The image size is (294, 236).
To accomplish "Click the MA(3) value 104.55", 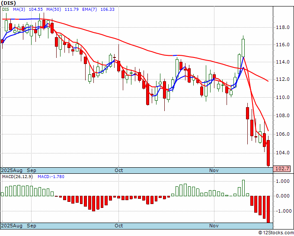I will coord(35,10).
